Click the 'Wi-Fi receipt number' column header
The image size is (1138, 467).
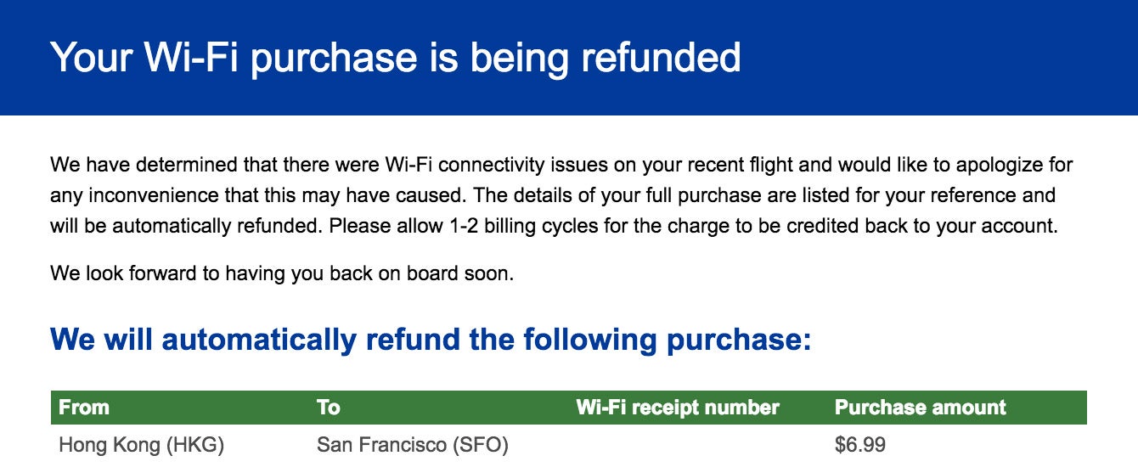pos(678,408)
